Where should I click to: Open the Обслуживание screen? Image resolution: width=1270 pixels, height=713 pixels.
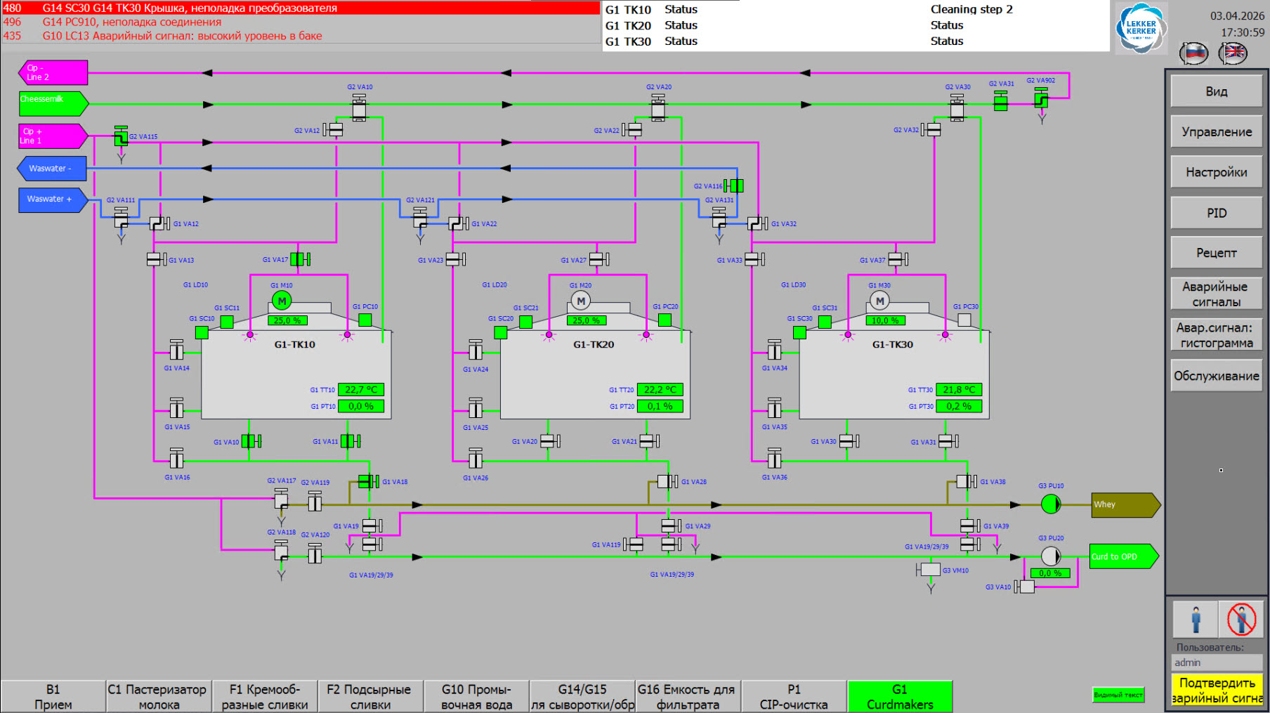click(1217, 376)
